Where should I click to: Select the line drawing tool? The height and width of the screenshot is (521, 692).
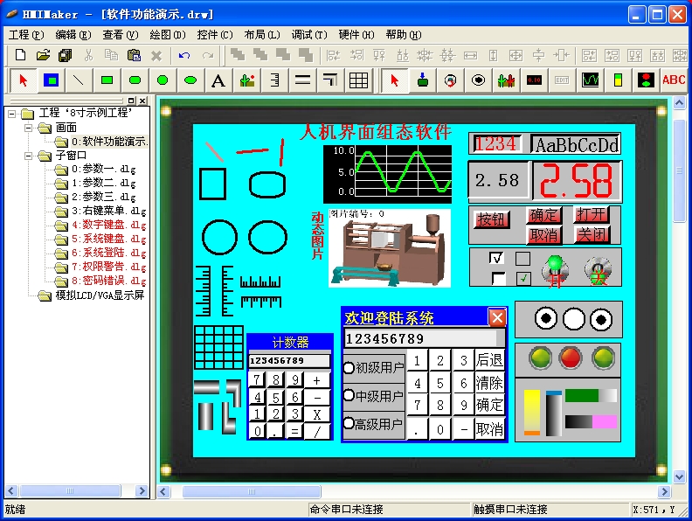79,80
